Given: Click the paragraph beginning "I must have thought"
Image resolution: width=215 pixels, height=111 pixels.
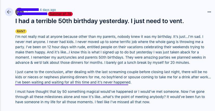Looking at the screenshot, I should (x=110, y=97).
